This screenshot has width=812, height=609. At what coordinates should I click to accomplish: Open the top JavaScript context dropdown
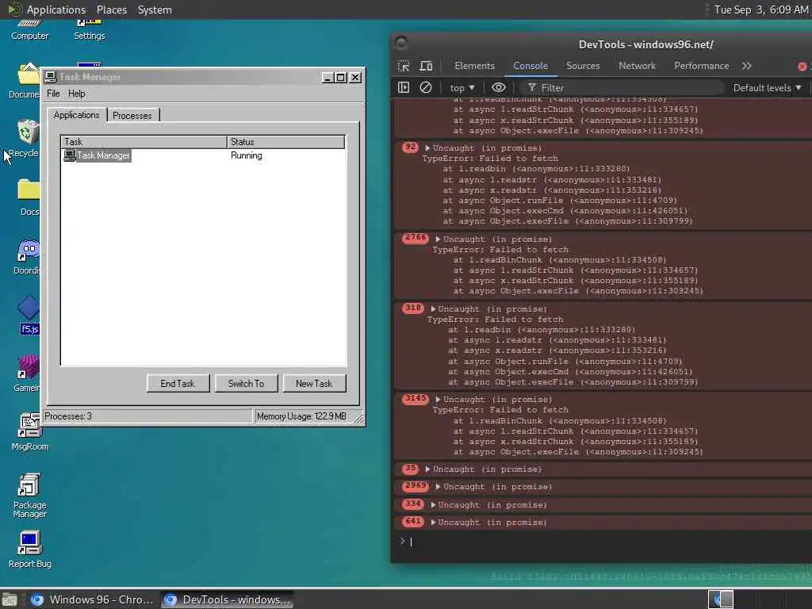[x=462, y=88]
